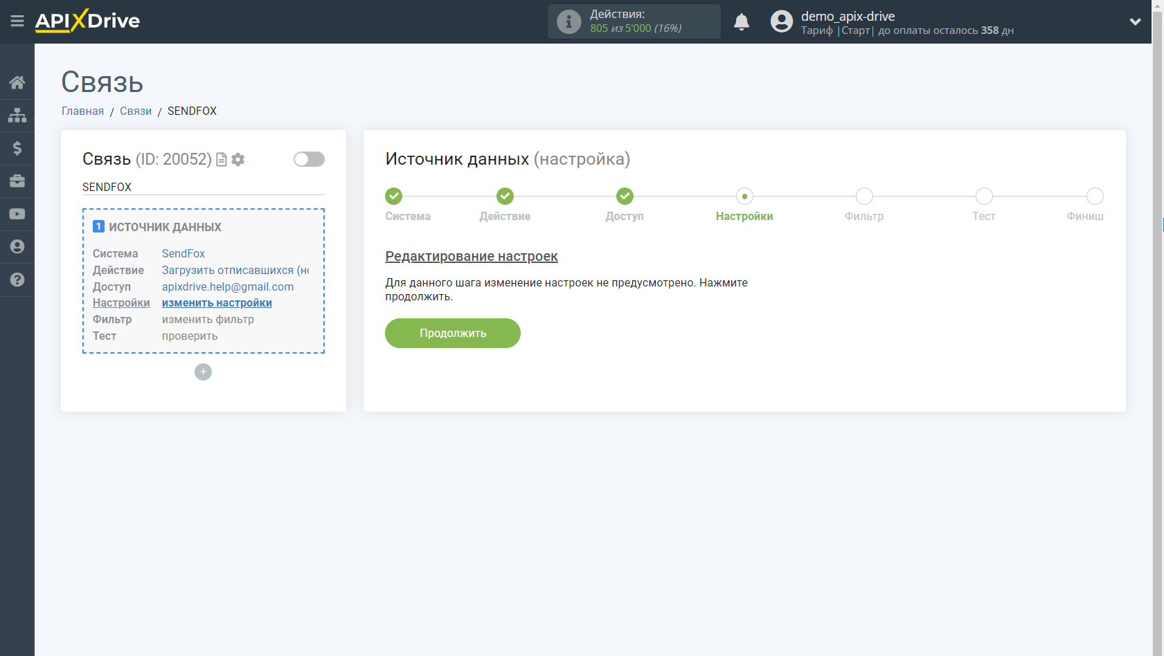Edit the SENDFOX connection name field
The image size is (1164, 656).
point(203,187)
